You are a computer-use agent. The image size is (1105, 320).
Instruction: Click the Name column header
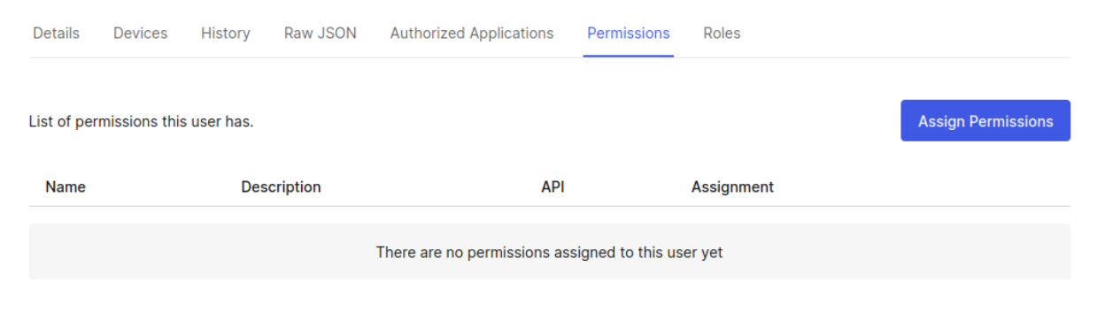point(66,187)
